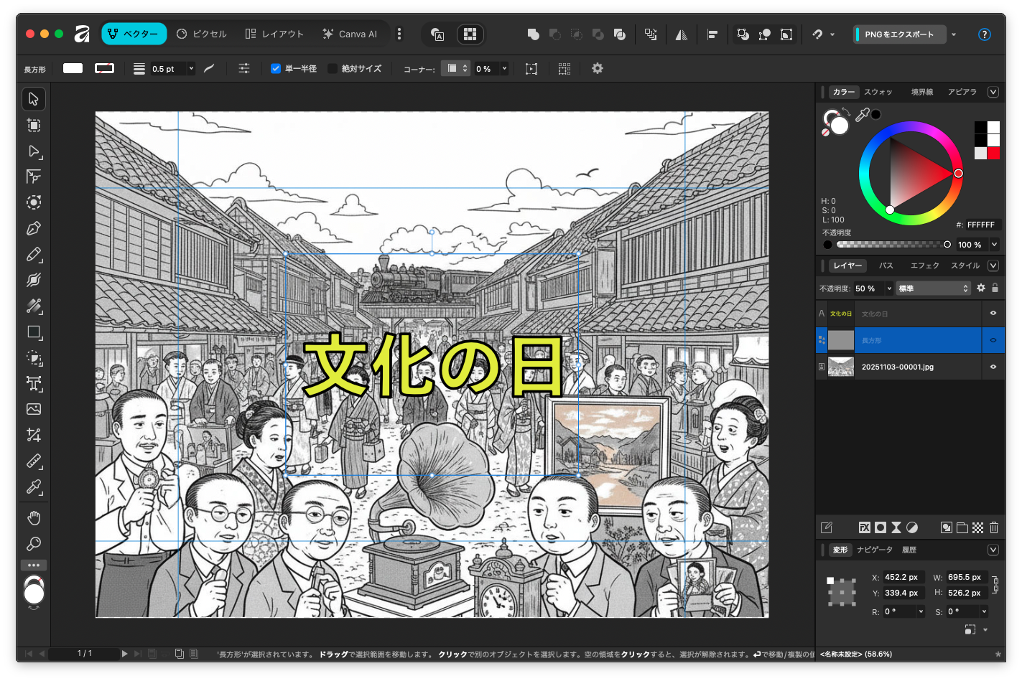
Task: Choose the Rectangle shape tool
Action: (x=34, y=332)
